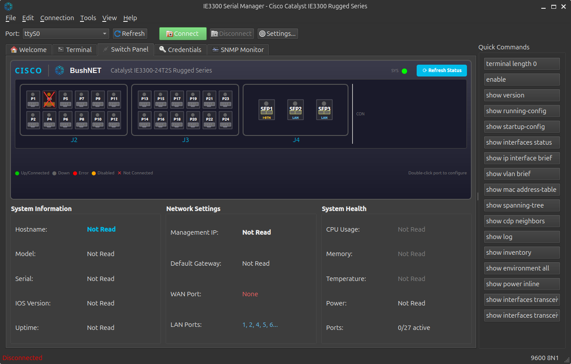Viewport: 571px width, 364px height.
Task: Click port P24 in J3 group
Action: pos(226,120)
